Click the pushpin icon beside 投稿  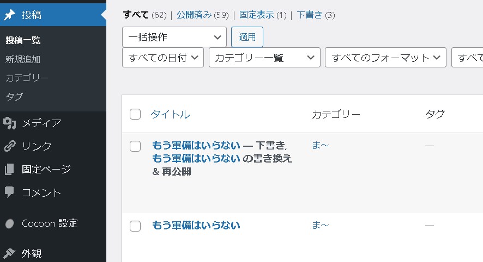click(10, 15)
